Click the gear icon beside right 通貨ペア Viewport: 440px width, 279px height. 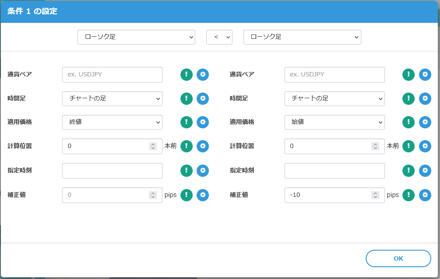click(x=425, y=75)
